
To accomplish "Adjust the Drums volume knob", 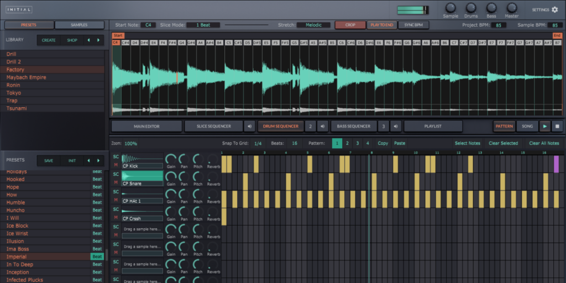I will click(471, 8).
